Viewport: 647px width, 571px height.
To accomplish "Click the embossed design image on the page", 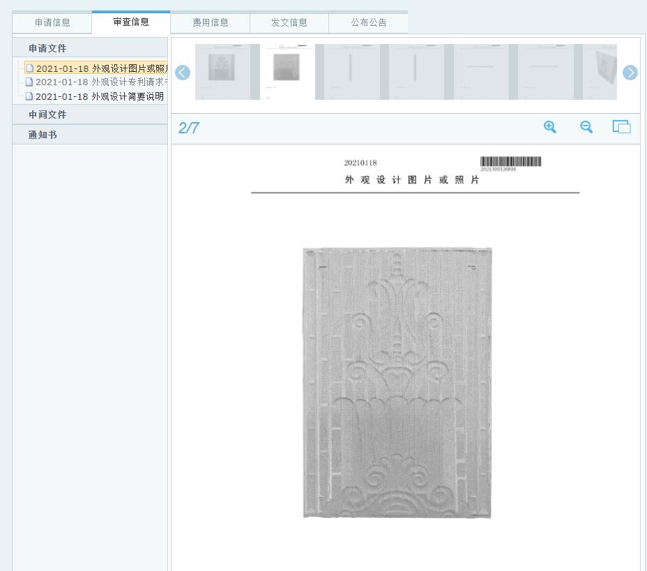I will 397,383.
